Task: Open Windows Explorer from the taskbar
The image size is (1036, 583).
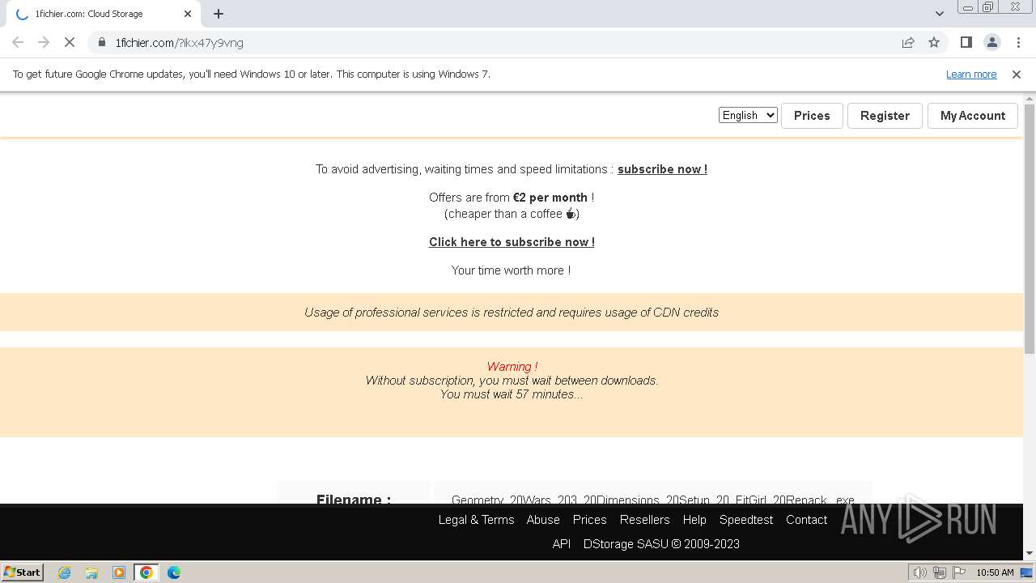Action: pyautogui.click(x=91, y=572)
